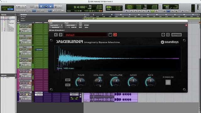Open plugin track selector Vocal Lead Dry

pyautogui.click(x=55, y=25)
